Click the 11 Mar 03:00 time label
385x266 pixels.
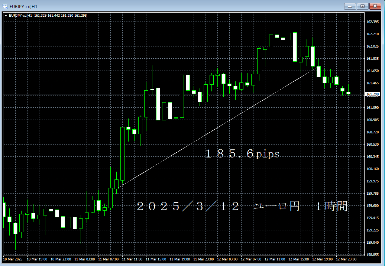84,259
